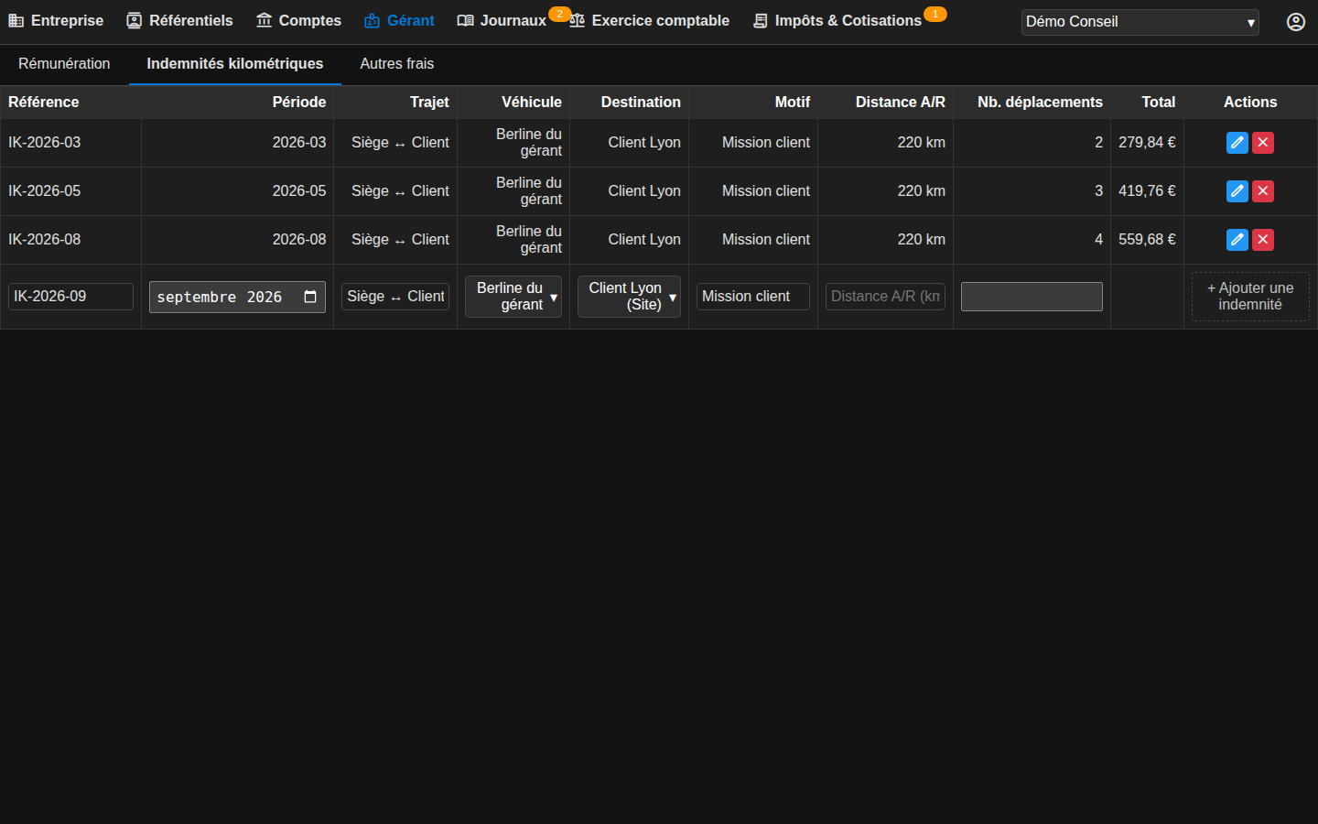Click the Distance A/R column header

[886, 103]
